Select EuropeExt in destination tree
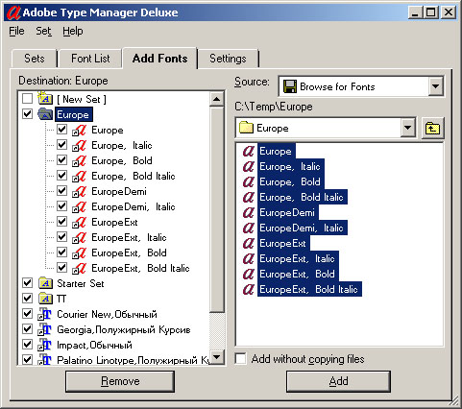 (114, 222)
